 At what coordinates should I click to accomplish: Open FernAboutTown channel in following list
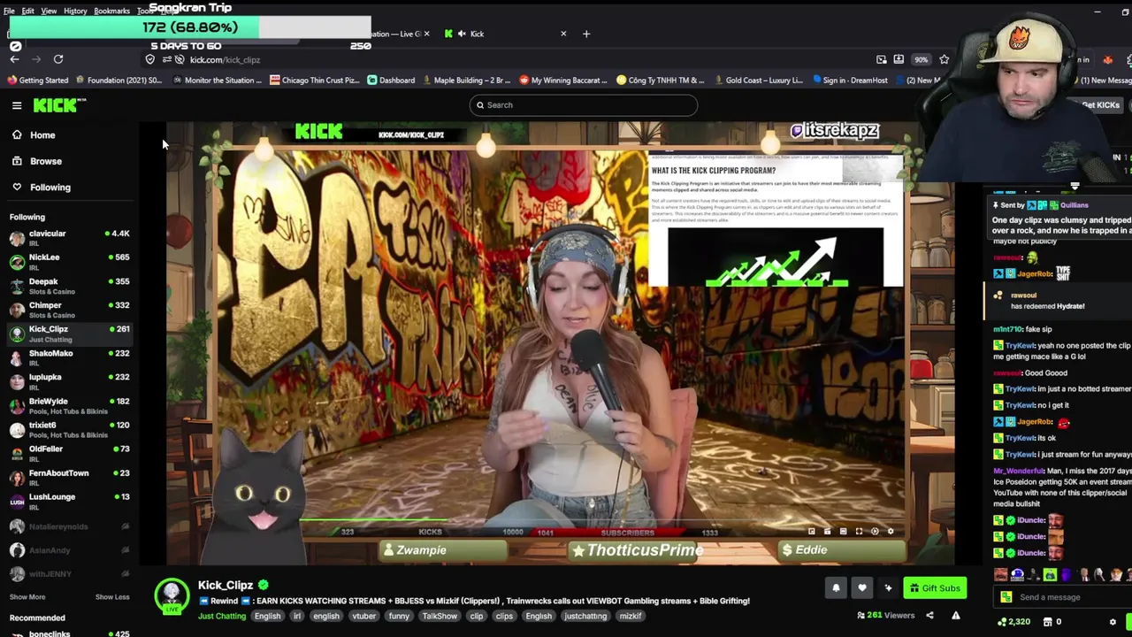[x=69, y=477]
